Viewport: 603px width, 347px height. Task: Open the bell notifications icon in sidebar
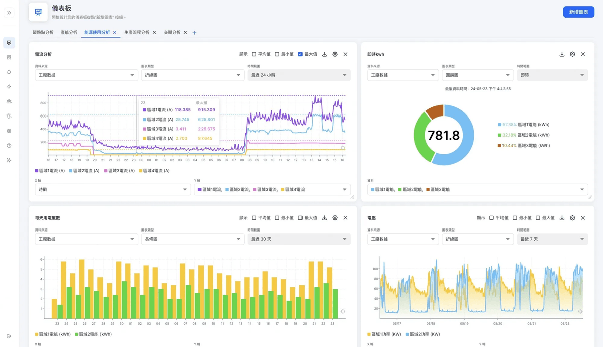9,72
